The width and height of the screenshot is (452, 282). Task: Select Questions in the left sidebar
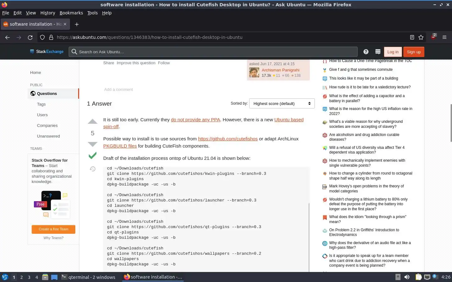53,93
